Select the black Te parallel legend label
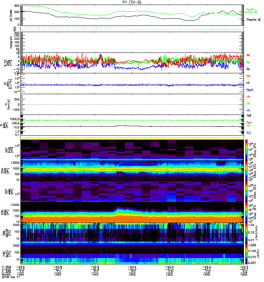Screen dimensions: 264x282 [x=249, y=116]
